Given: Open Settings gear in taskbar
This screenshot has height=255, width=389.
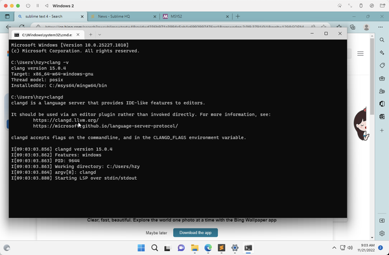Looking at the screenshot, I should (235, 248).
